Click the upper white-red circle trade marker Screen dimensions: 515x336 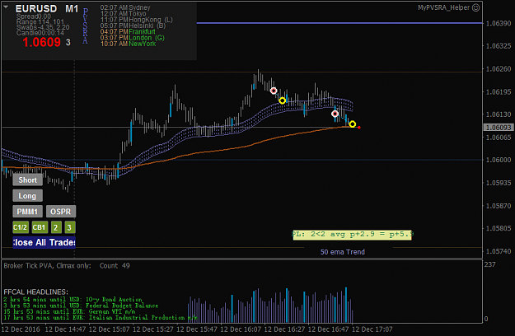(x=274, y=91)
